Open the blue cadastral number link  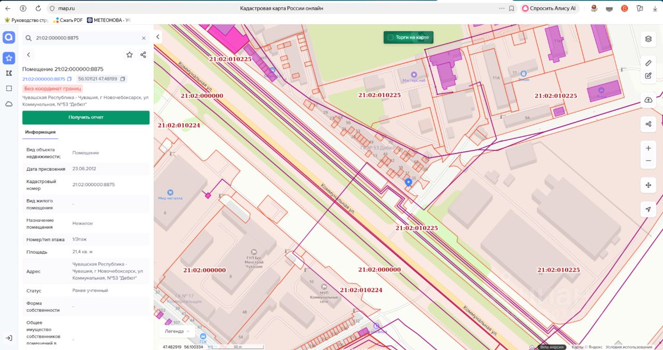click(44, 79)
